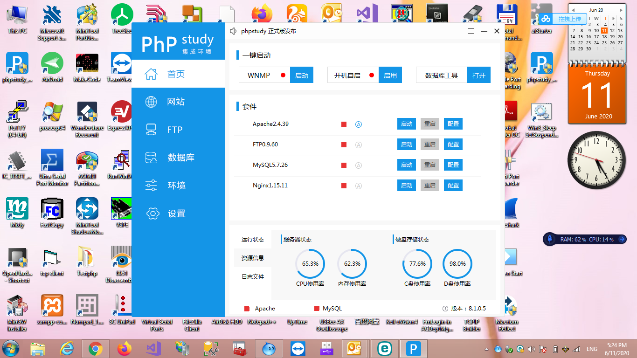Open the phpstudy hamburger menu icon
The height and width of the screenshot is (358, 637).
pyautogui.click(x=471, y=31)
